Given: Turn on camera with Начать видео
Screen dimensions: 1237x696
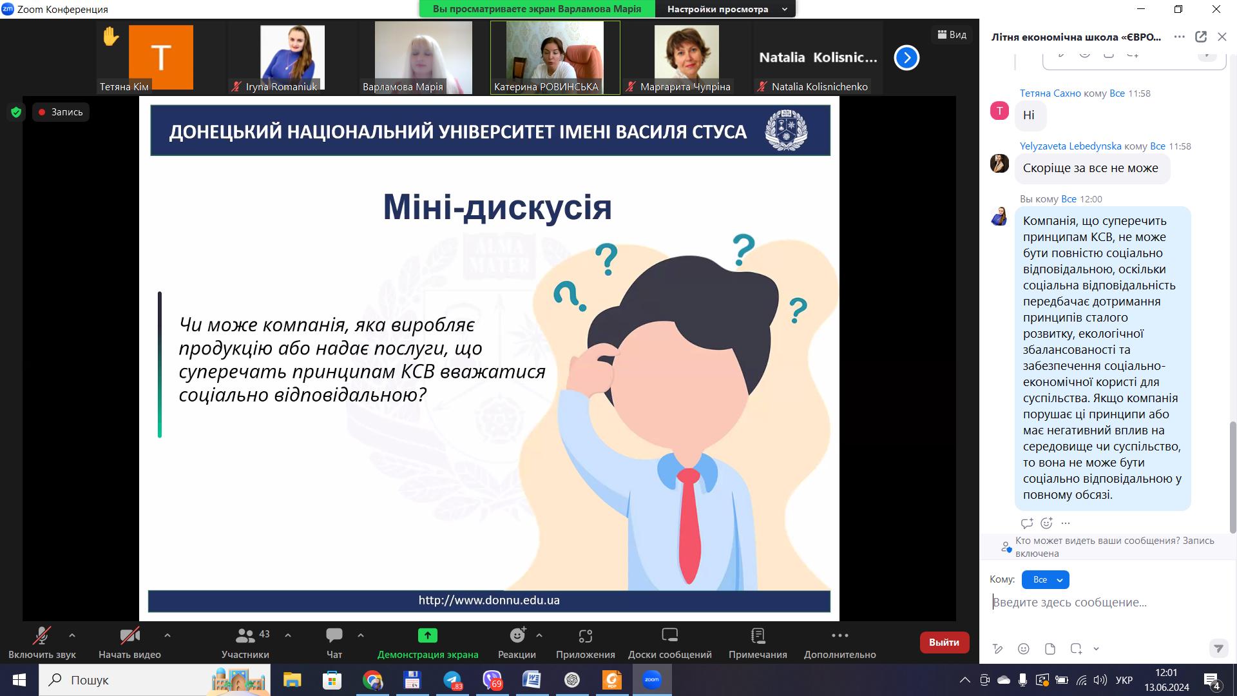Looking at the screenshot, I should [129, 643].
